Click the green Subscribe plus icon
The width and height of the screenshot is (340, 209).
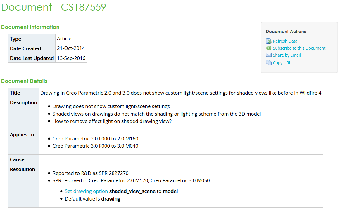click(x=269, y=48)
